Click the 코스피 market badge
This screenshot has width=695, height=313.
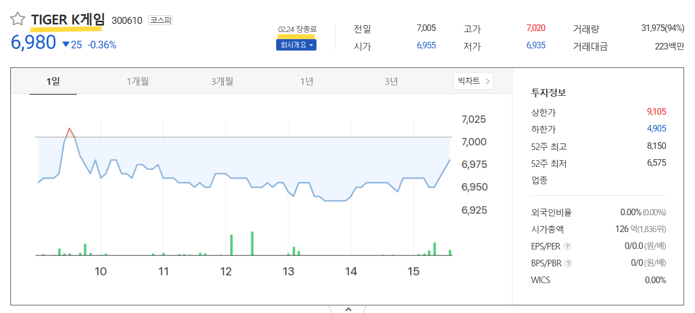click(x=161, y=20)
